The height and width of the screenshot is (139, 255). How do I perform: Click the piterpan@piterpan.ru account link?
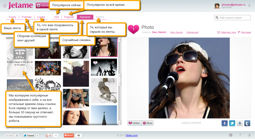233,5
